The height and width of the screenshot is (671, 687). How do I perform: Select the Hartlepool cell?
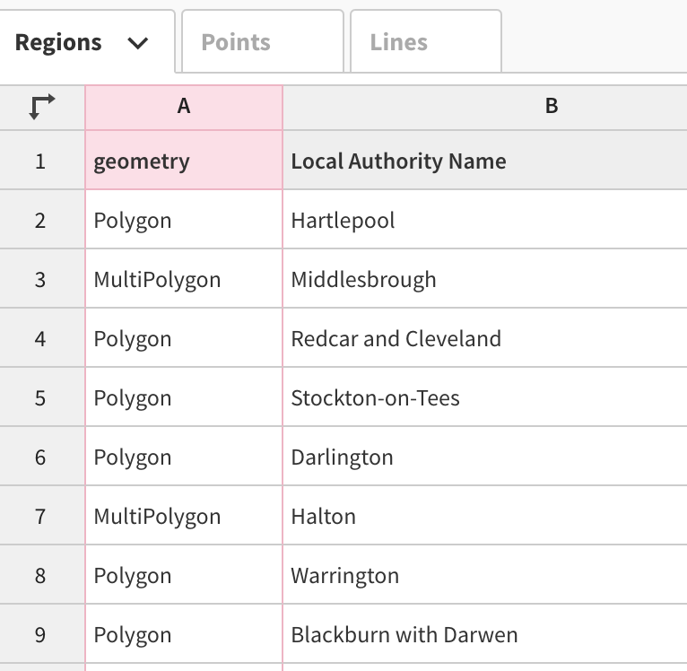pyautogui.click(x=485, y=219)
